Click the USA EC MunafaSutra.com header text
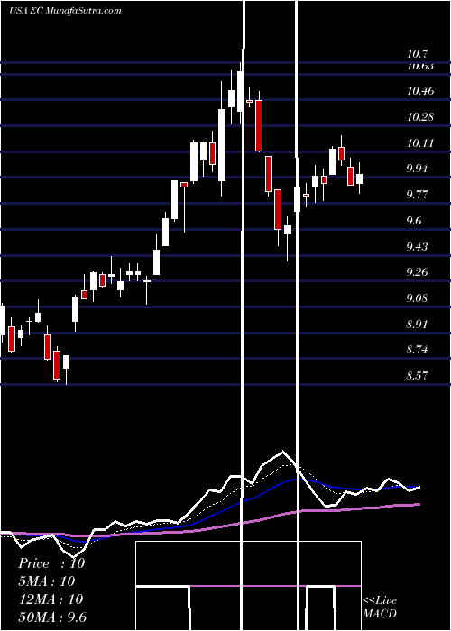Image resolution: width=451 pixels, height=631 pixels. (65, 10)
